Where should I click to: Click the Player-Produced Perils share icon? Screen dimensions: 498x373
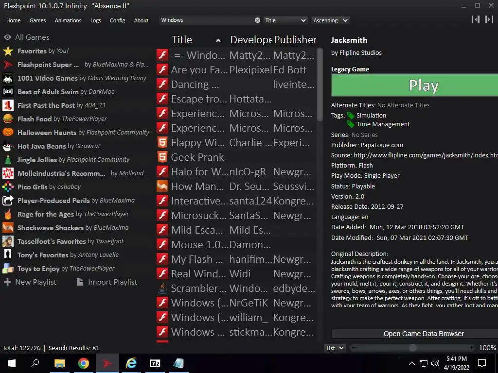pos(8,201)
